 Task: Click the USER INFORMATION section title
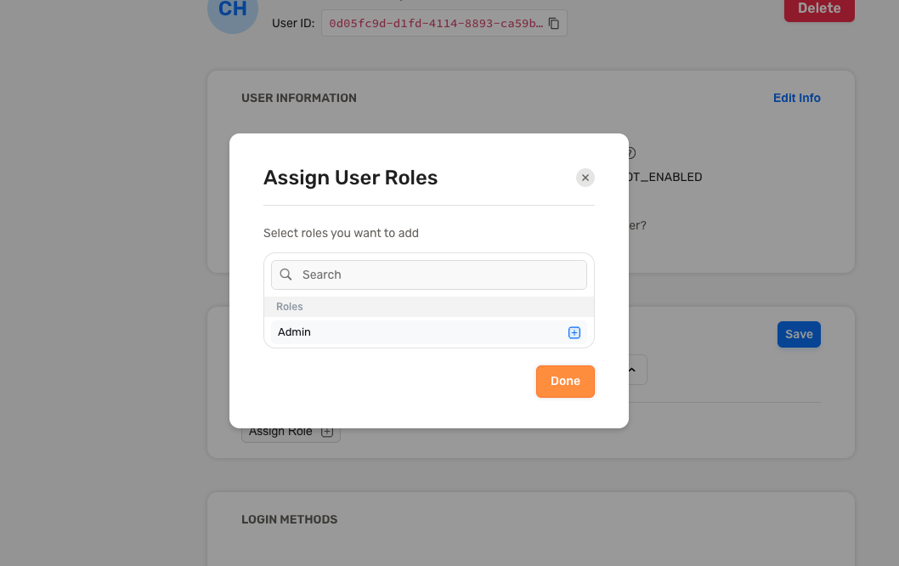[299, 98]
